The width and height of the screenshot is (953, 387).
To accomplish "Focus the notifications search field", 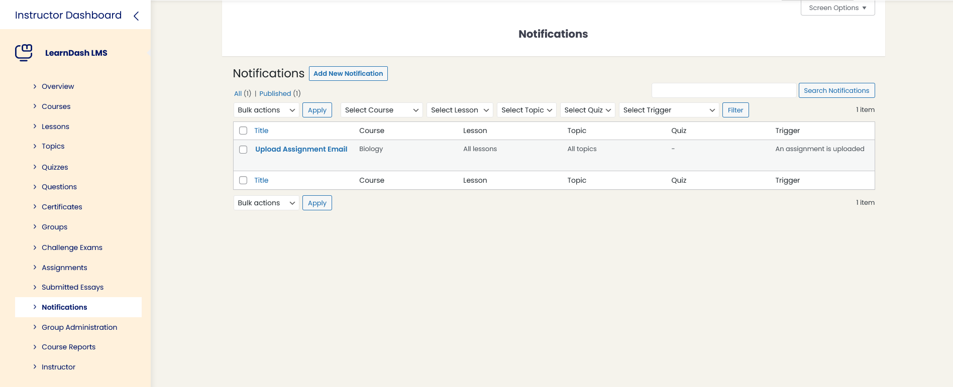I will point(724,90).
